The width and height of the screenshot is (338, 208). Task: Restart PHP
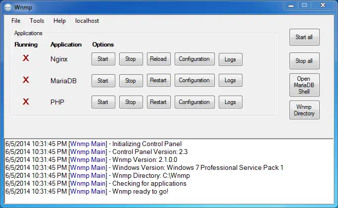point(159,102)
